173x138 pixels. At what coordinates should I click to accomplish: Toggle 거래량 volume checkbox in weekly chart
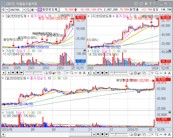pyautogui.click(x=88, y=51)
